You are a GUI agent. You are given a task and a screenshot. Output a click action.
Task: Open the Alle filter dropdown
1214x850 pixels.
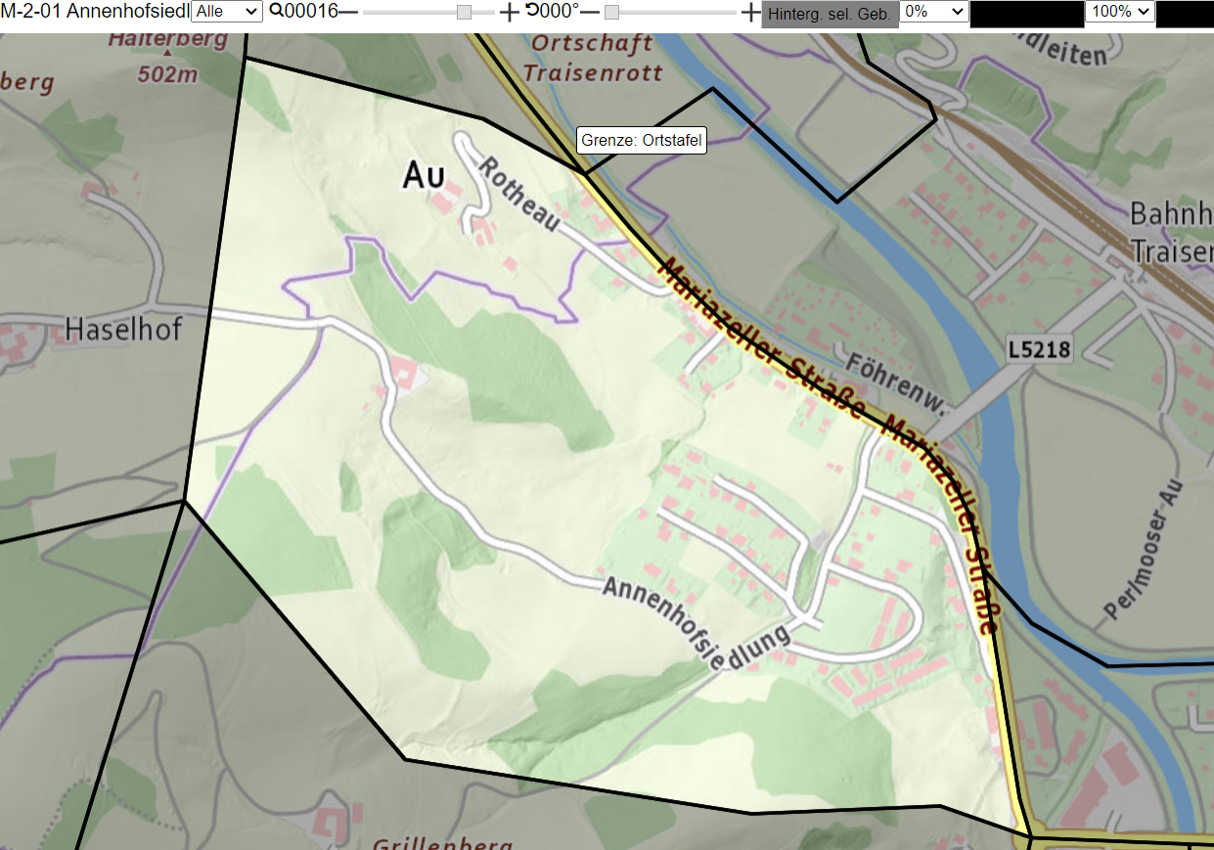coord(226,12)
